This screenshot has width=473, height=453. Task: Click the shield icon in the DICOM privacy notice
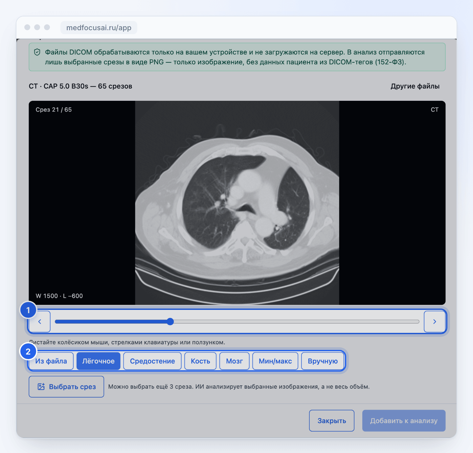(x=37, y=52)
